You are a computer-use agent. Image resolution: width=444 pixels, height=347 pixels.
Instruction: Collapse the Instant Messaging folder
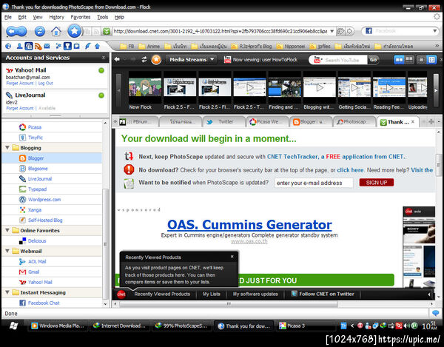7,292
